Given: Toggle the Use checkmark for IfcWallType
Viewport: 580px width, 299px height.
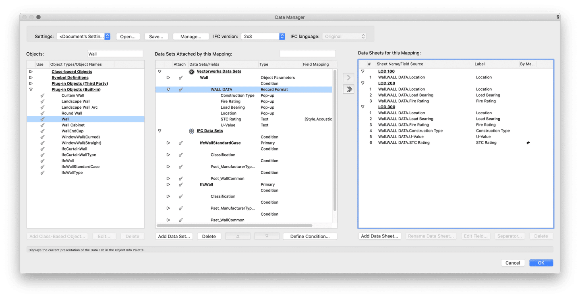Looking at the screenshot, I should pos(42,173).
